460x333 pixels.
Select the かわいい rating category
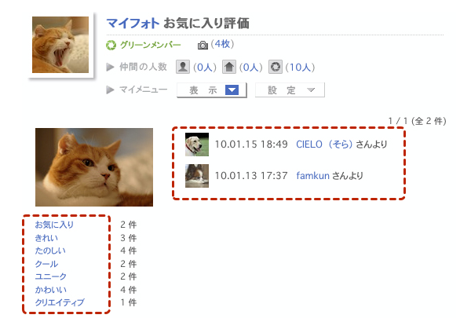(51, 290)
